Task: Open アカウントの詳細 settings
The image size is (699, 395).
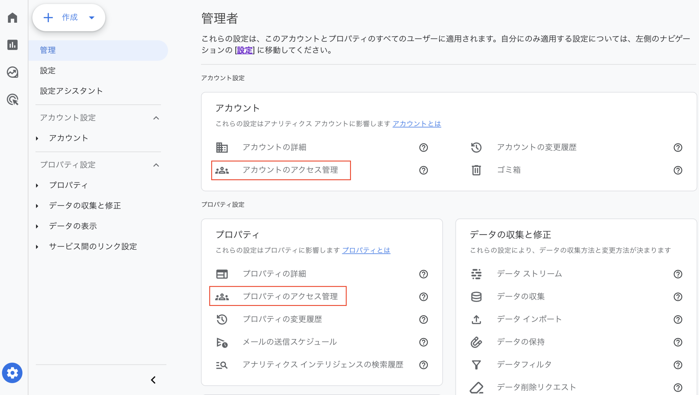Action: coord(274,147)
